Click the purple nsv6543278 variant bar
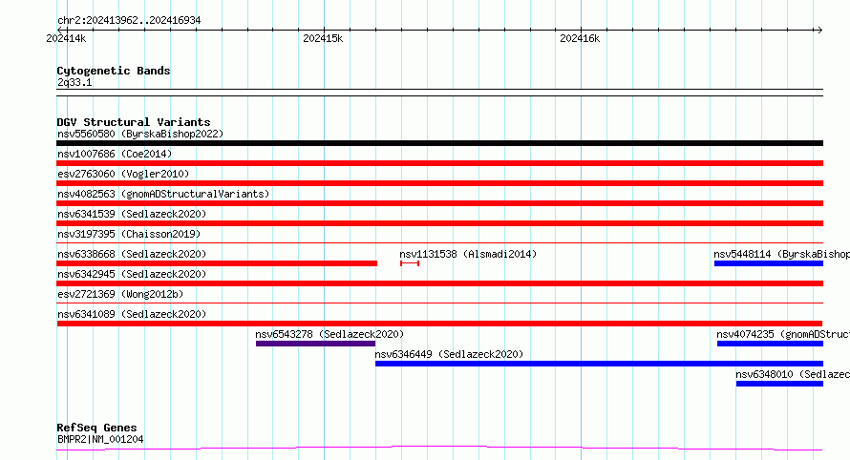Image resolution: width=850 pixels, height=460 pixels. point(315,344)
